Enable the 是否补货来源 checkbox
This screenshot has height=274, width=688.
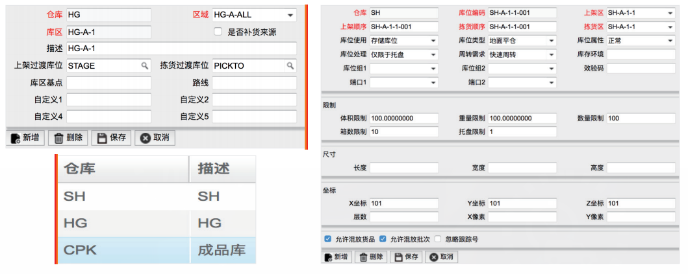(218, 32)
